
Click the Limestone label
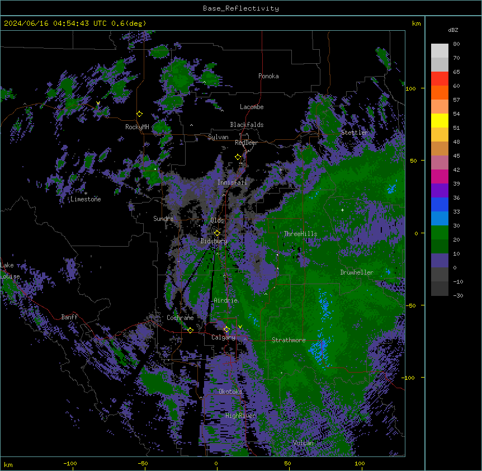pyautogui.click(x=86, y=199)
